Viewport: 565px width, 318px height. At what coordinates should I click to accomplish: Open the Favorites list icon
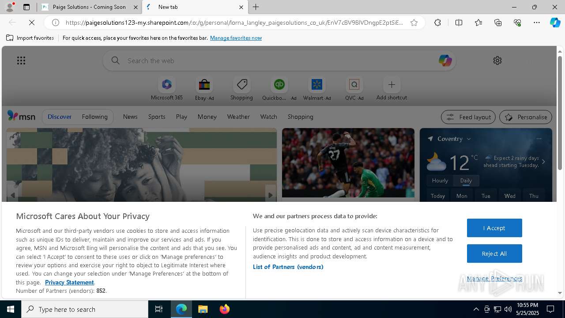(x=478, y=23)
